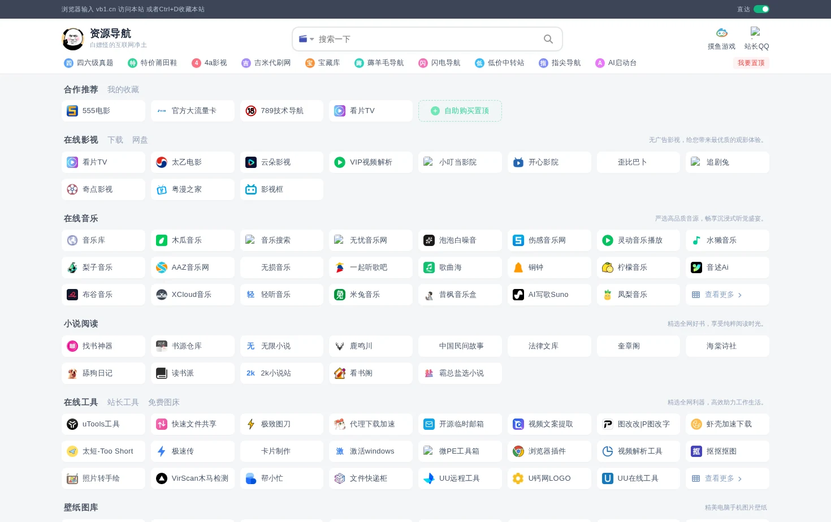Open 海棠诗社 link
831x522 pixels.
click(728, 346)
